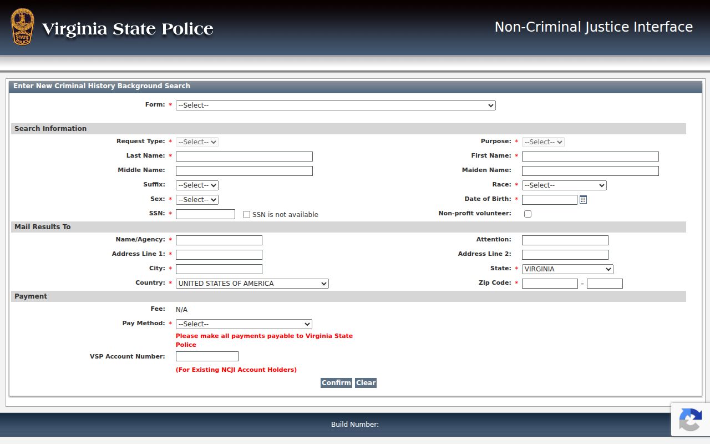710x444 pixels.
Task: Click the For Existing NCJI Account Holders note
Action: [x=236, y=370]
